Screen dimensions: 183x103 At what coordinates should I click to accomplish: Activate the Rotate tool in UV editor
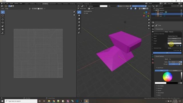click(3, 23)
